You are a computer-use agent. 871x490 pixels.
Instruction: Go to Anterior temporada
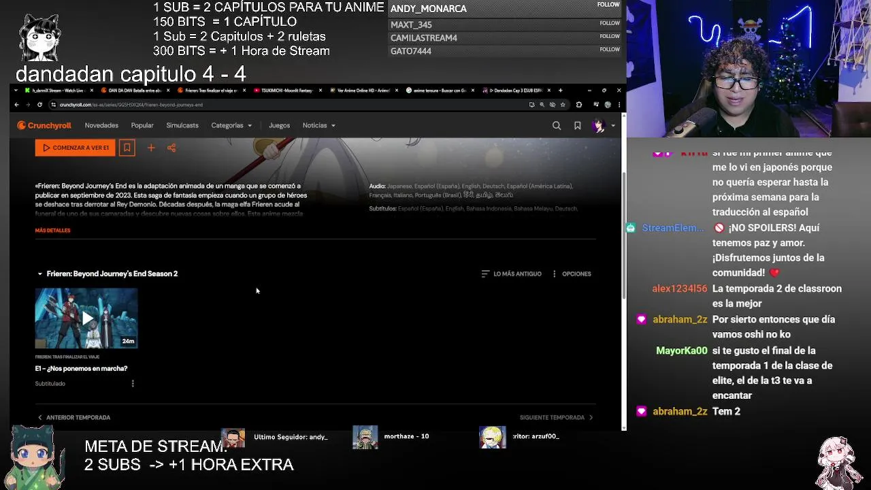point(73,417)
